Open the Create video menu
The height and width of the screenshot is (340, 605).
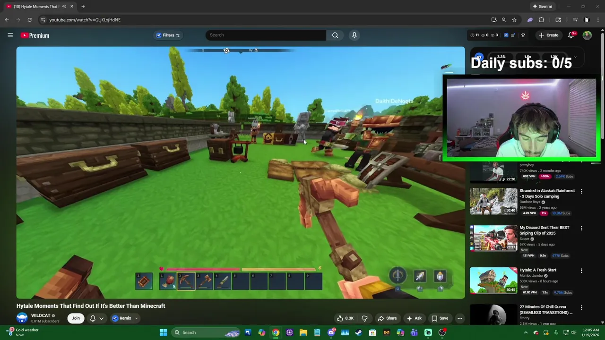pyautogui.click(x=548, y=35)
